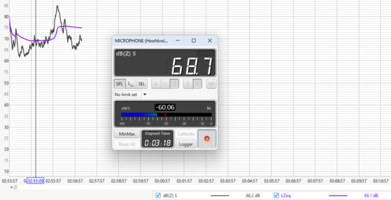
Task: Click the MinMax button
Action: point(126,134)
